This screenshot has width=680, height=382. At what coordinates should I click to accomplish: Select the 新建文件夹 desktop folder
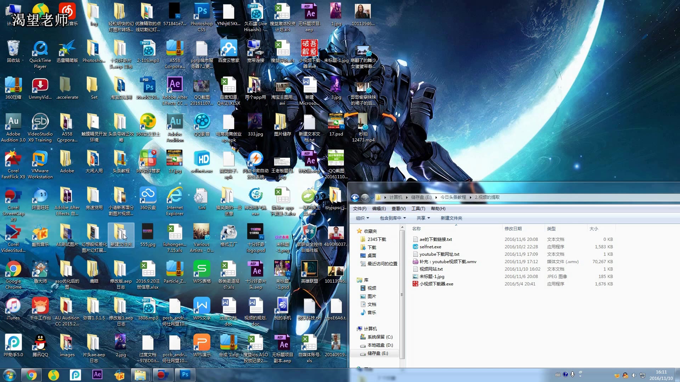[x=121, y=235]
